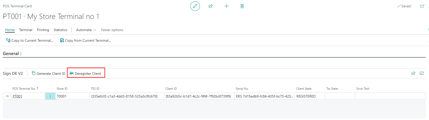Click the Error Text column header

click(363, 89)
